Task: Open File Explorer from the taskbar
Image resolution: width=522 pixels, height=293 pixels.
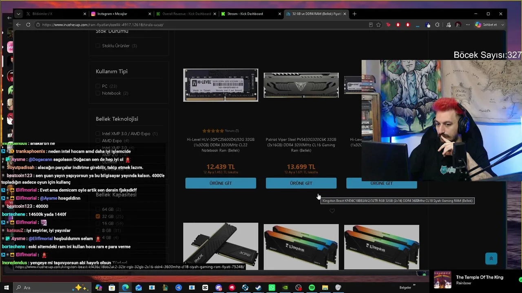Action: (x=325, y=288)
